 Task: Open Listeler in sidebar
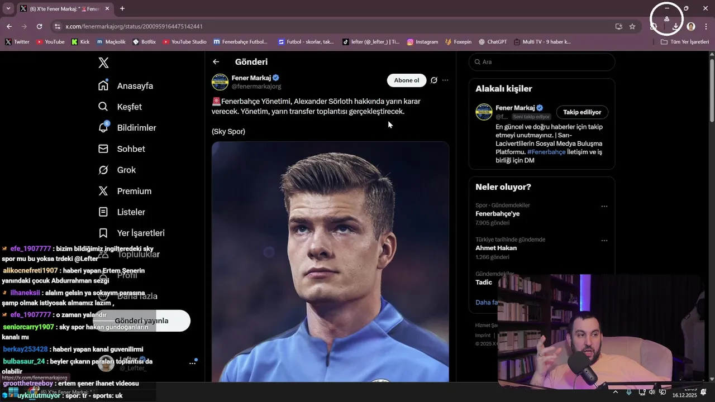[x=122, y=212]
